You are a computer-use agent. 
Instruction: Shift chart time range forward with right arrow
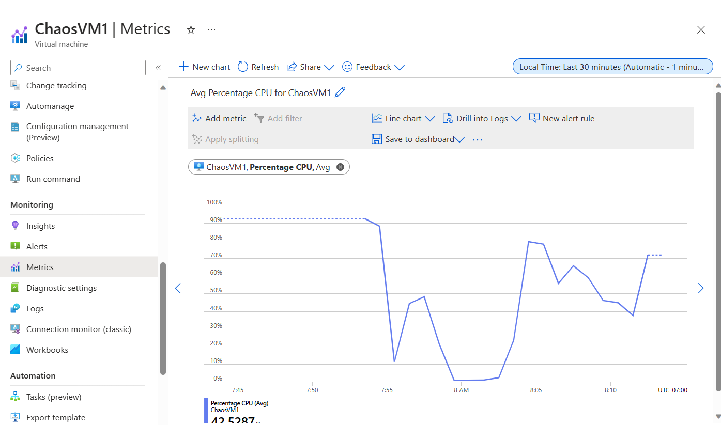pyautogui.click(x=700, y=288)
